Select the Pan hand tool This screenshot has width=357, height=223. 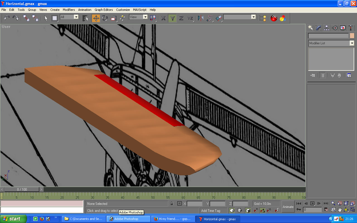click(x=339, y=210)
